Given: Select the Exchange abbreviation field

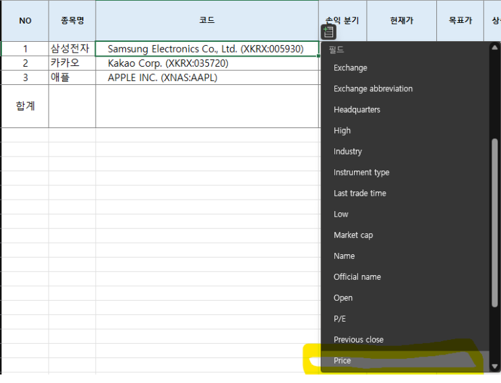Looking at the screenshot, I should tap(405, 89).
